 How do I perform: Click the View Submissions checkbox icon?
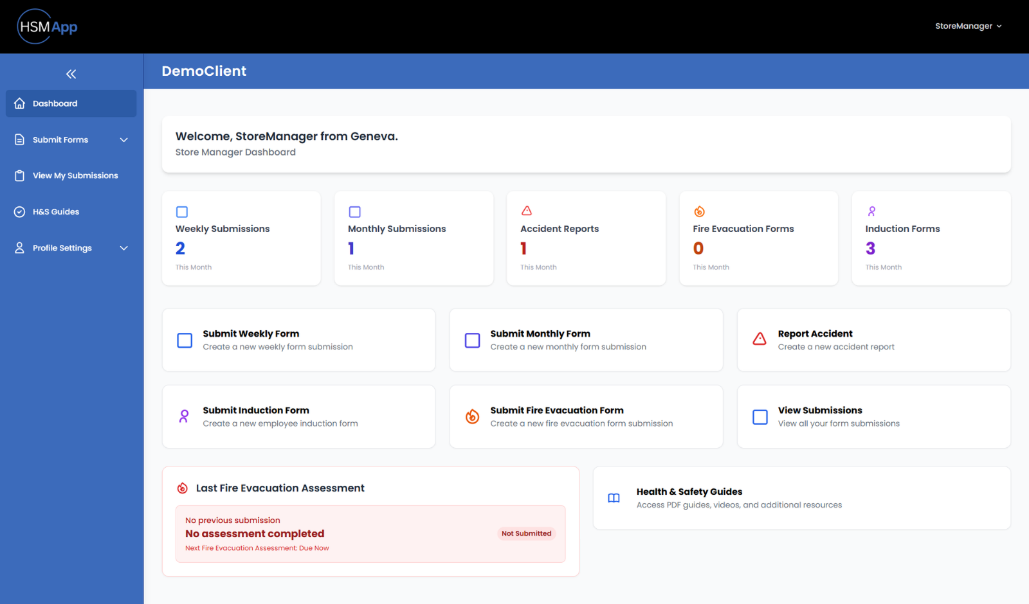(x=760, y=416)
